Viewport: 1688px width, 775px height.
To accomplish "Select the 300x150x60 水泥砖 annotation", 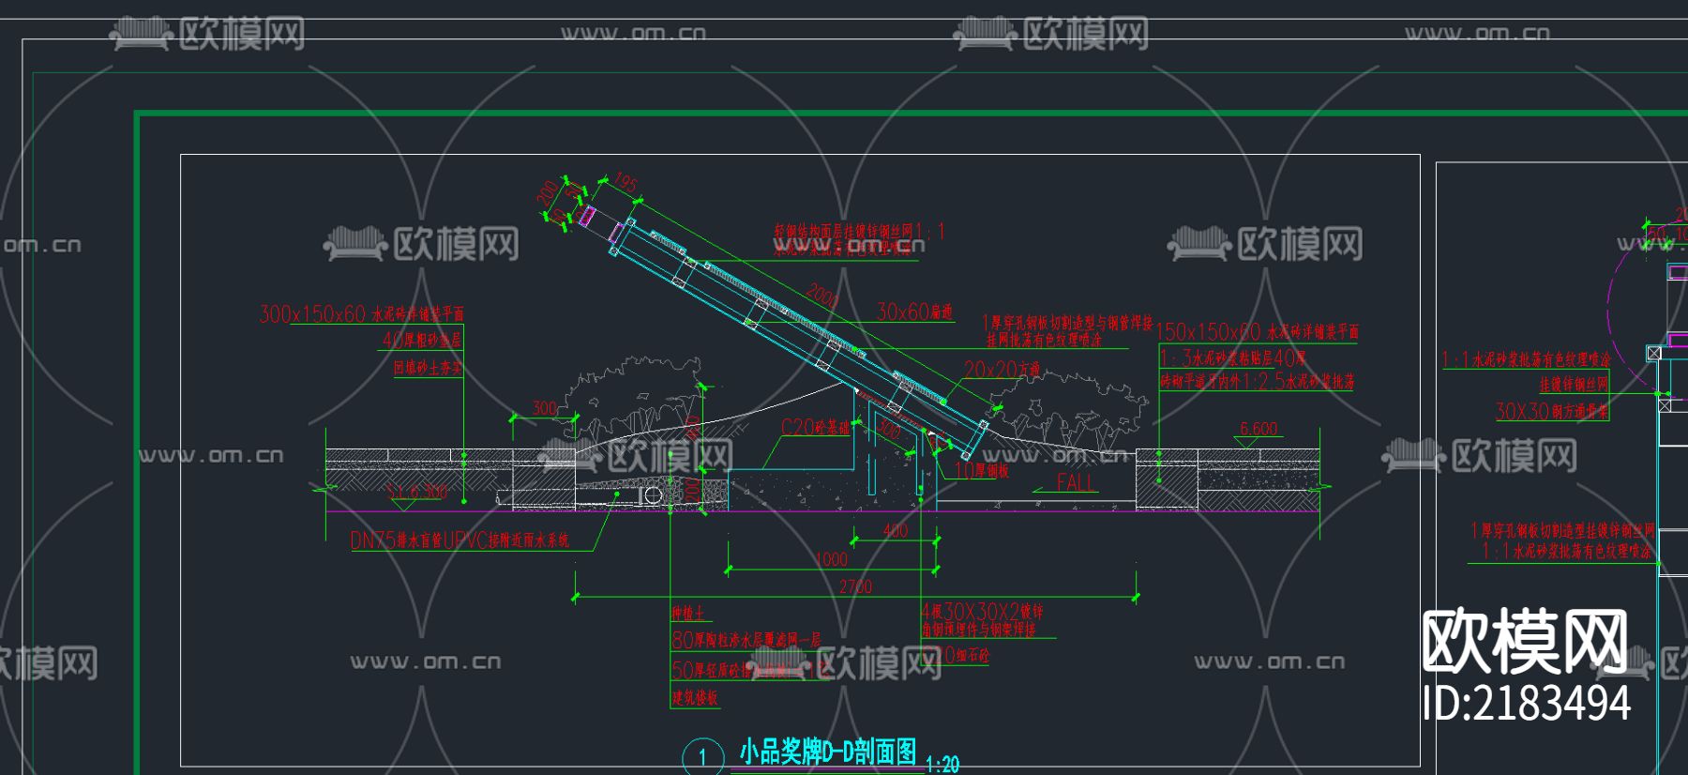I will tap(362, 313).
